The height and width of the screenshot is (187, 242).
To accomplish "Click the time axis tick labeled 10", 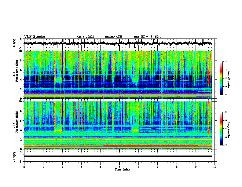I will click(x=215, y=167).
